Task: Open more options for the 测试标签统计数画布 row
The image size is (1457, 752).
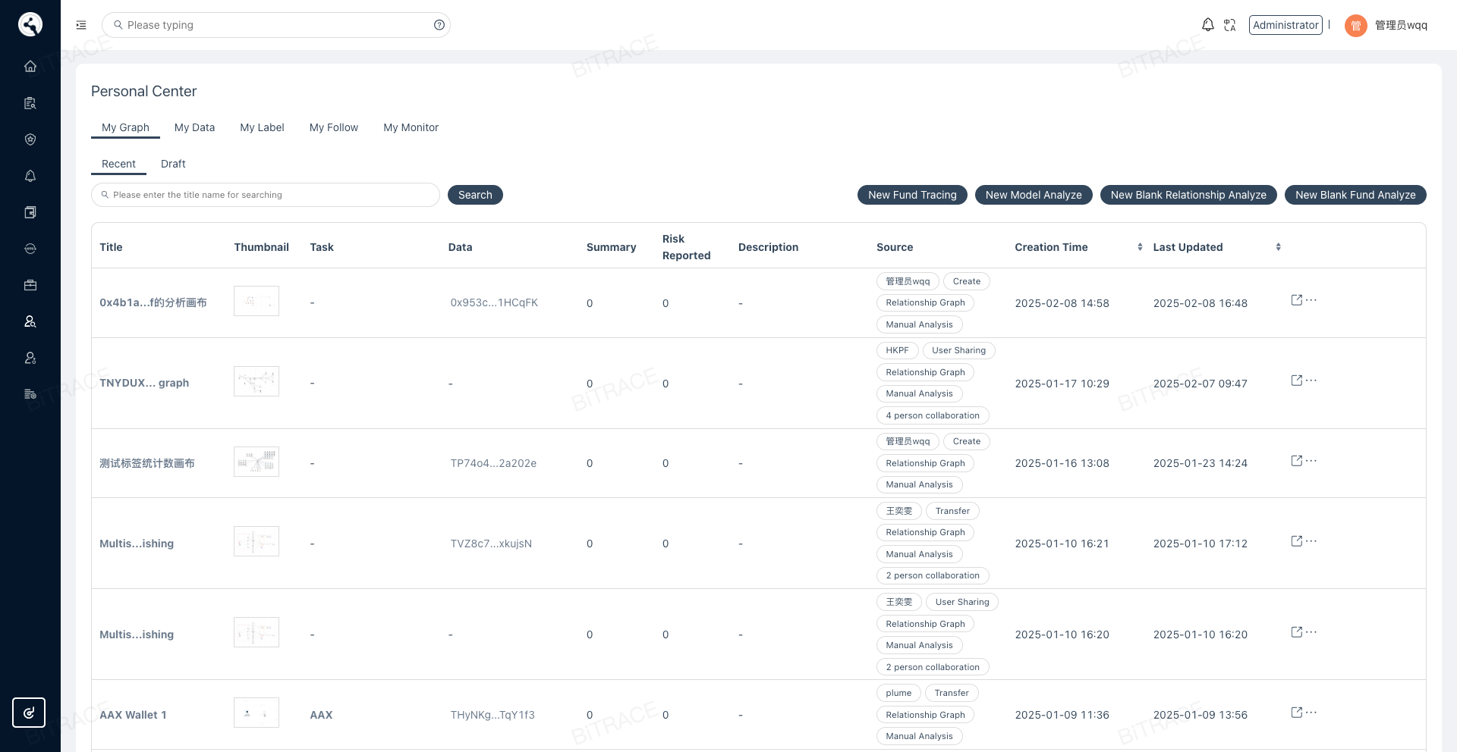Action: pos(1311,461)
